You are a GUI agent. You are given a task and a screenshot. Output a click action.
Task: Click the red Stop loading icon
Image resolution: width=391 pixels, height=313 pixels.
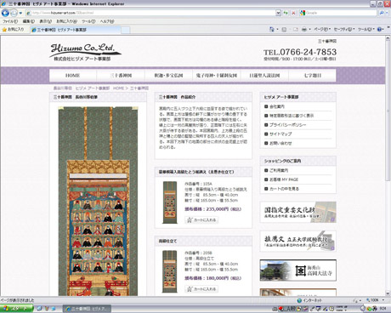tap(293, 13)
